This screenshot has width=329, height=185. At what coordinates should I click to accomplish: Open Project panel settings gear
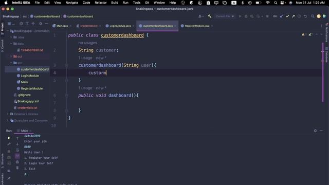pyautogui.click(x=41, y=24)
